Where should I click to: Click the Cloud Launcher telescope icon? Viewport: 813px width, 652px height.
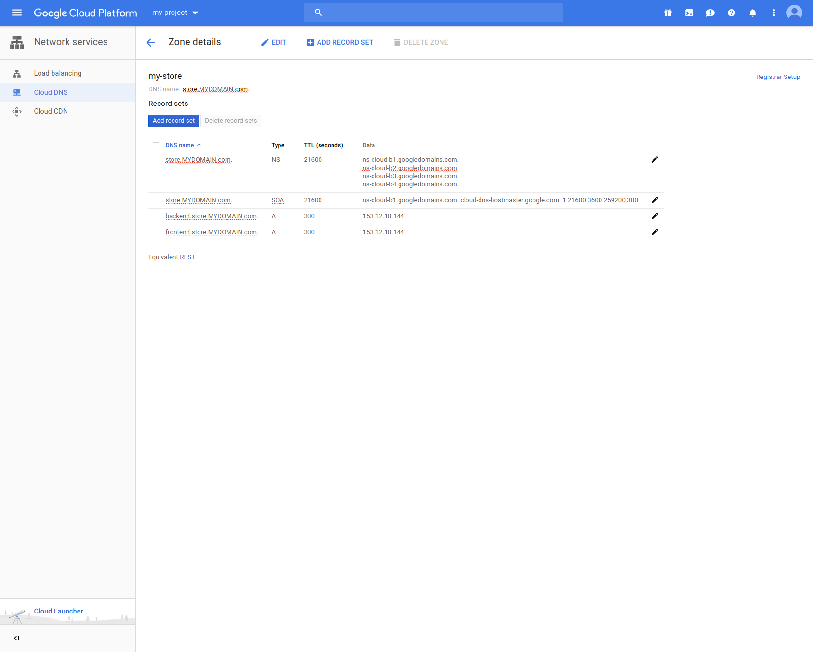click(17, 616)
